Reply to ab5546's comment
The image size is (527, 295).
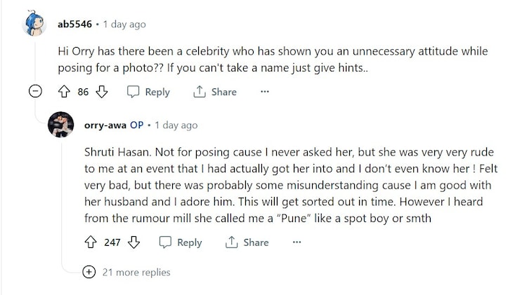[x=148, y=92]
